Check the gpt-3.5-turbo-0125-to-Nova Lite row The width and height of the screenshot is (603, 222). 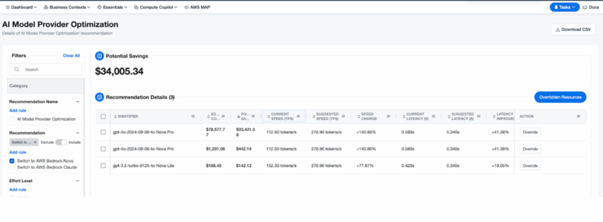point(103,165)
